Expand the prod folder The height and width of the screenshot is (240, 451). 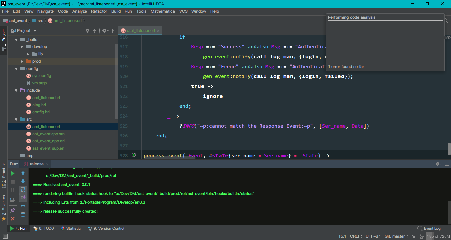pos(22,61)
